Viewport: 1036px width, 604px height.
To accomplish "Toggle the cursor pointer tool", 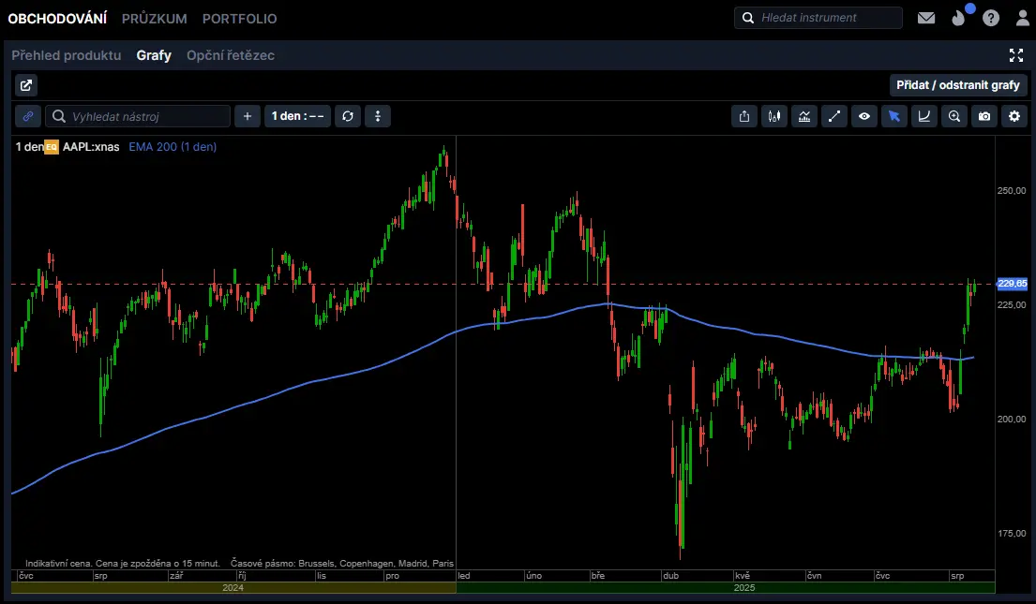I will (894, 116).
